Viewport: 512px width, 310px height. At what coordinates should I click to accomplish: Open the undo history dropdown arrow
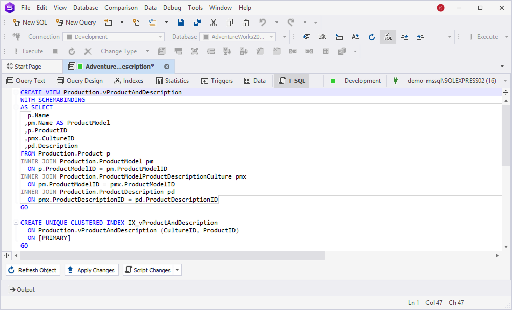coord(276,23)
